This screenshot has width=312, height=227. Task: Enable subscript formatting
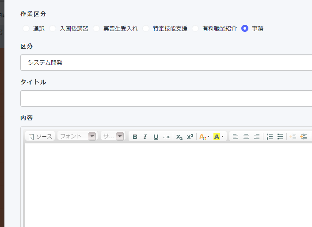pos(179,137)
